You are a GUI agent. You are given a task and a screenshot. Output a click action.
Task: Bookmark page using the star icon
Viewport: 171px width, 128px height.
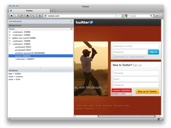click(116, 16)
